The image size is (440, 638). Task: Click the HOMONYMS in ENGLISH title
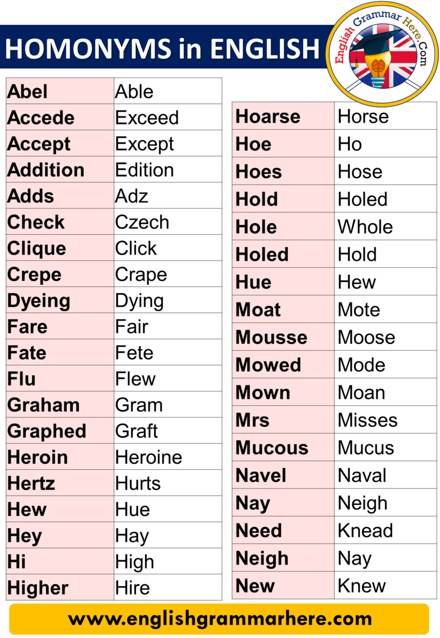(162, 49)
